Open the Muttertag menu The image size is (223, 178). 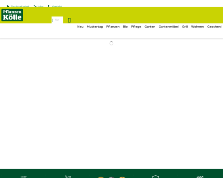point(95,27)
